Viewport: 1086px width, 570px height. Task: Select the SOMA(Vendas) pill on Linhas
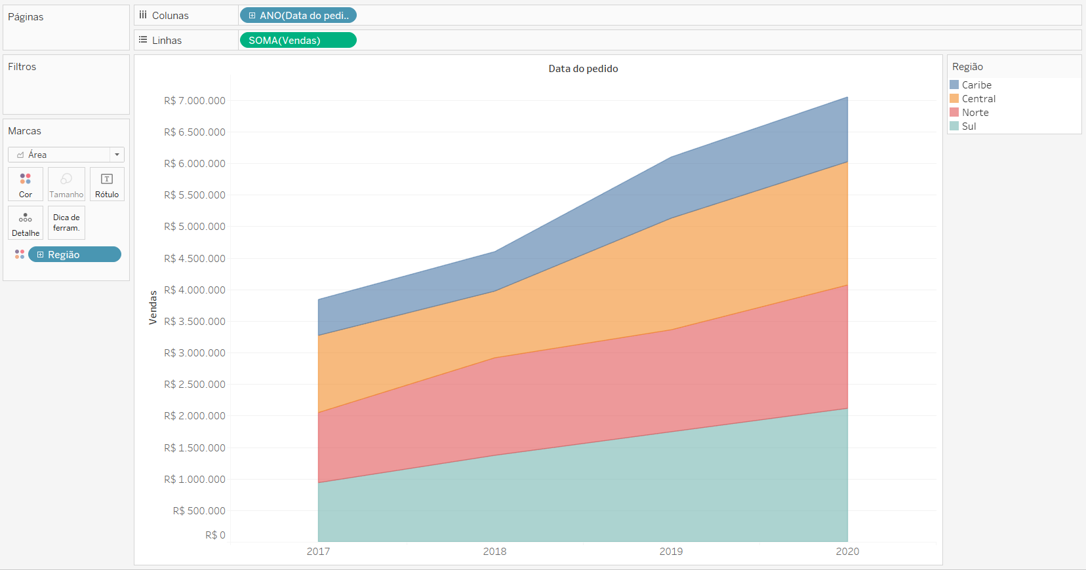tap(298, 40)
